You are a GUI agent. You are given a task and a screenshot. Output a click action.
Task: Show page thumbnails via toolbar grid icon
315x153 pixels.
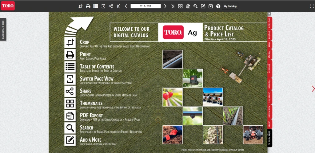(180, 6)
